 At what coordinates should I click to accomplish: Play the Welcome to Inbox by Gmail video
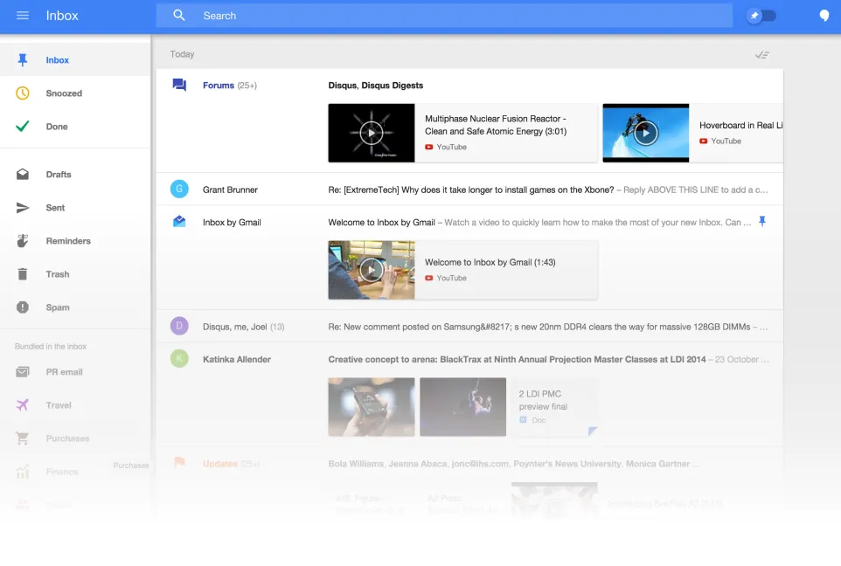tap(372, 270)
